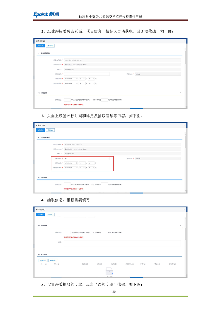This screenshot has height=314, width=221.
Task: Close the second dialog using X icon
Action: (x=184, y=125)
